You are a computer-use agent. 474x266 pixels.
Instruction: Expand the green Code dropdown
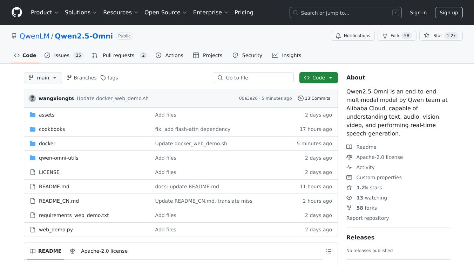[318, 78]
